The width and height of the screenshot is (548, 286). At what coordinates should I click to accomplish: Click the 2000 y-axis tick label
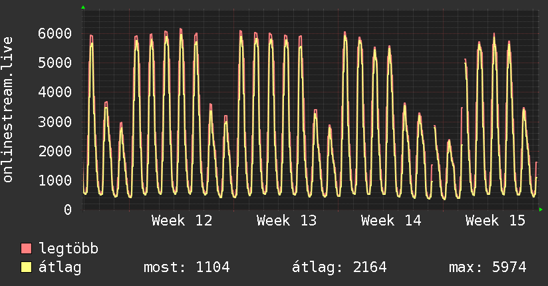pyautogui.click(x=55, y=151)
